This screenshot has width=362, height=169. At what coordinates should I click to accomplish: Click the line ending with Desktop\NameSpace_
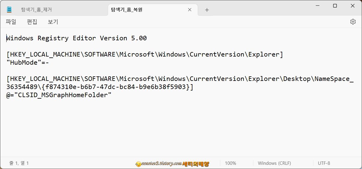(180, 79)
